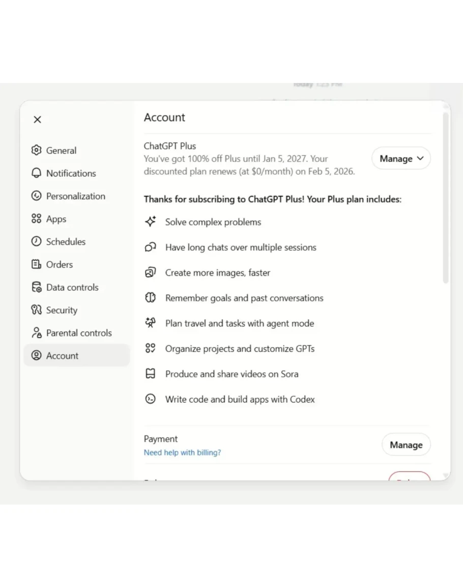Switch to the Personalization tab
Screen dimensions: 463x588
pyautogui.click(x=76, y=196)
